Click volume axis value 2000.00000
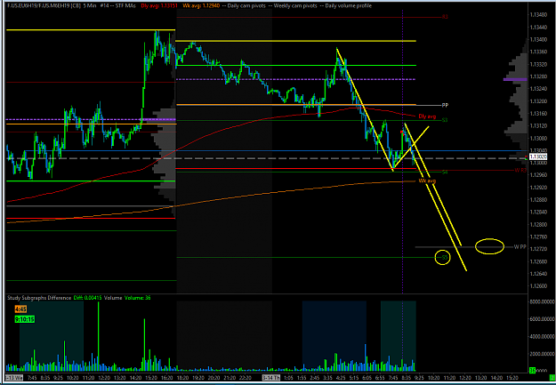 point(541,354)
